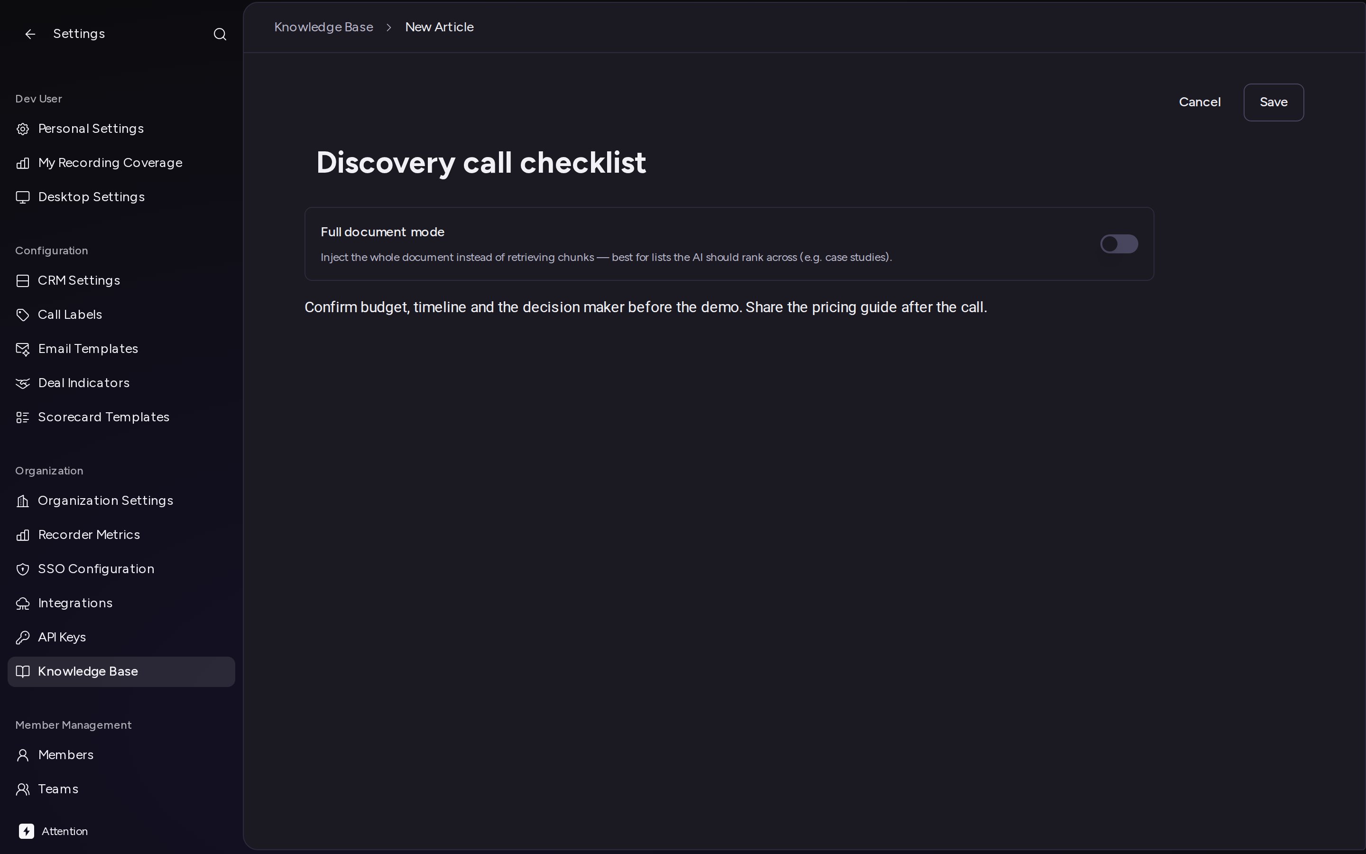Screen dimensions: 1366x854
Task: Click the API Keys key icon
Action: coord(23,637)
